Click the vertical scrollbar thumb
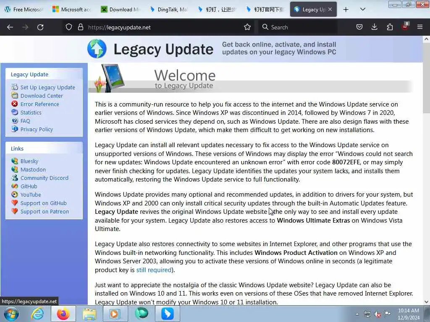The width and height of the screenshot is (430, 322). coord(427,78)
